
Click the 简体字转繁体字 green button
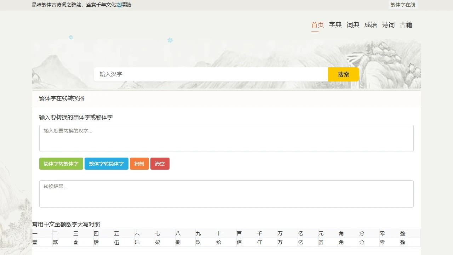pyautogui.click(x=61, y=164)
